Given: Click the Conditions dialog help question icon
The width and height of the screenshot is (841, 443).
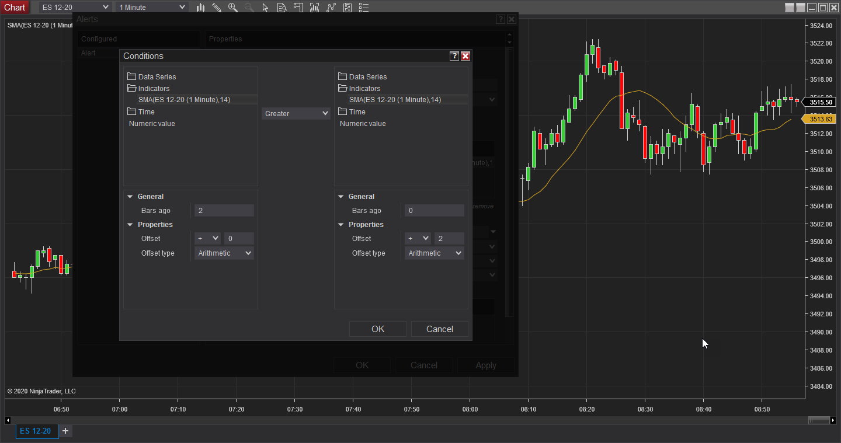Looking at the screenshot, I should 454,56.
